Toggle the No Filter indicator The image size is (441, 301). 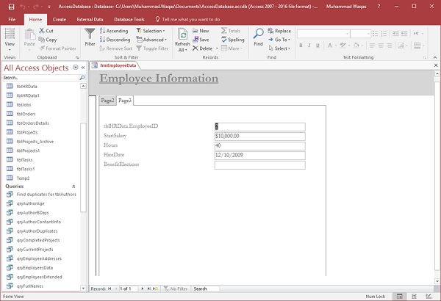click(x=176, y=289)
